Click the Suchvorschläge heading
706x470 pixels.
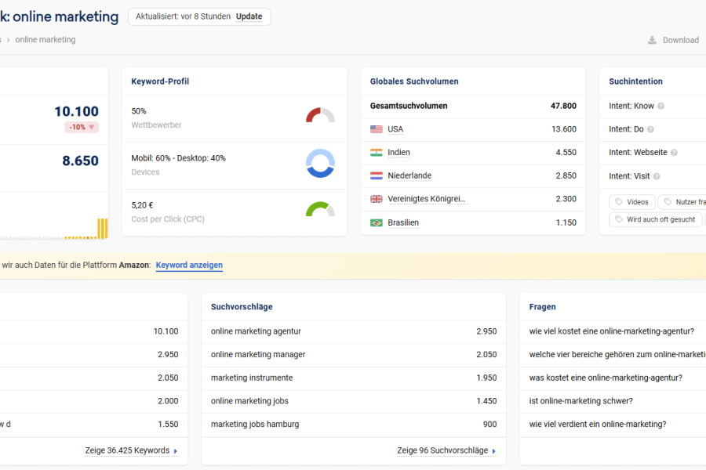click(x=242, y=307)
